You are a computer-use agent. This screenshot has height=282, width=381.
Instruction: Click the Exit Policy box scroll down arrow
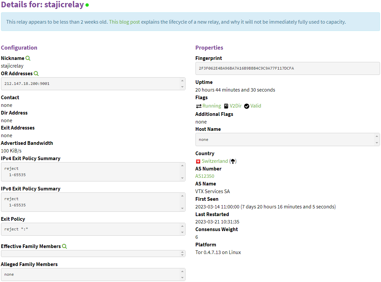[182, 232]
